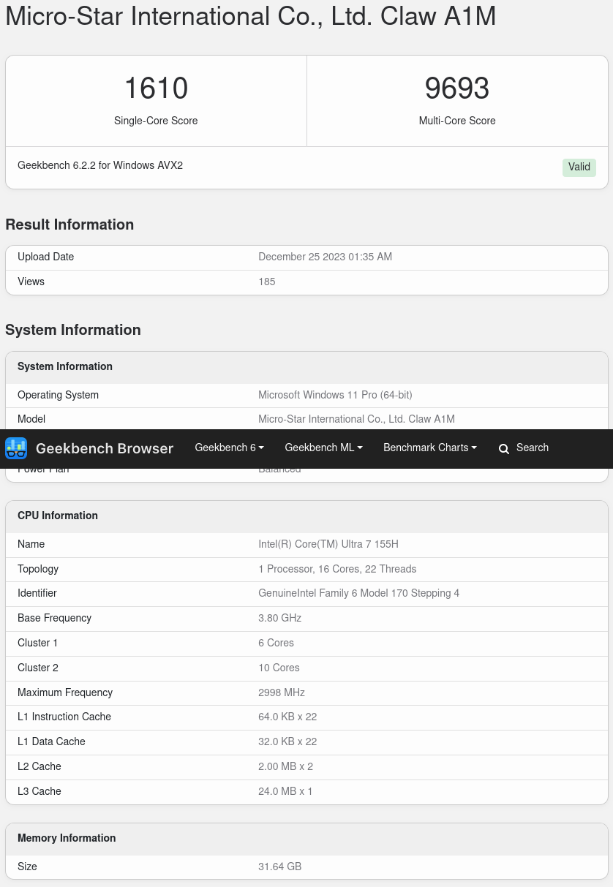This screenshot has width=613, height=887.
Task: Click the Intel Core Ultra 7 155H name
Action: point(328,545)
